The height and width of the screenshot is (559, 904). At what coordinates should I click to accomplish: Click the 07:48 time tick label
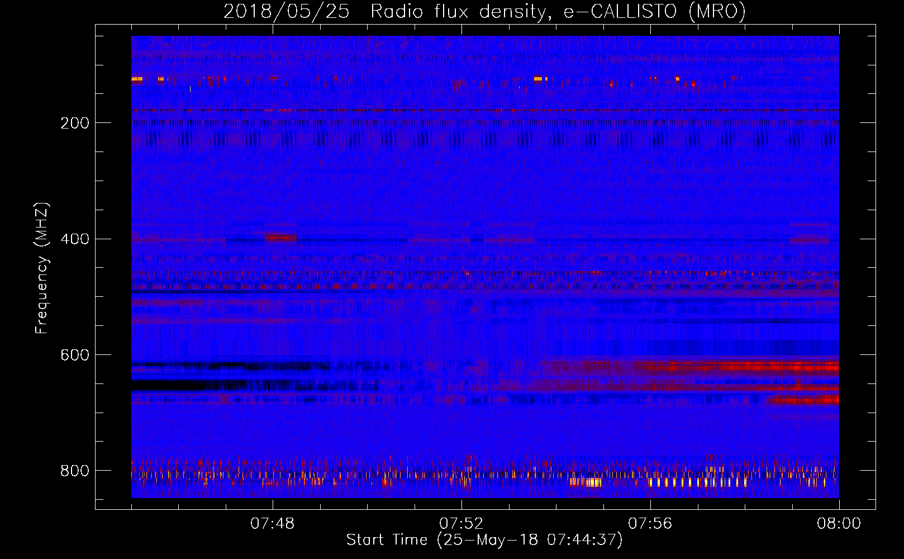pos(273,524)
